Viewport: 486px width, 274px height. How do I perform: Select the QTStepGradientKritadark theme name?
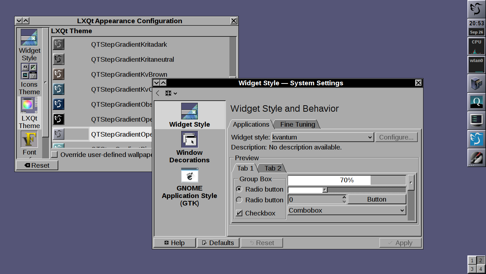click(129, 44)
